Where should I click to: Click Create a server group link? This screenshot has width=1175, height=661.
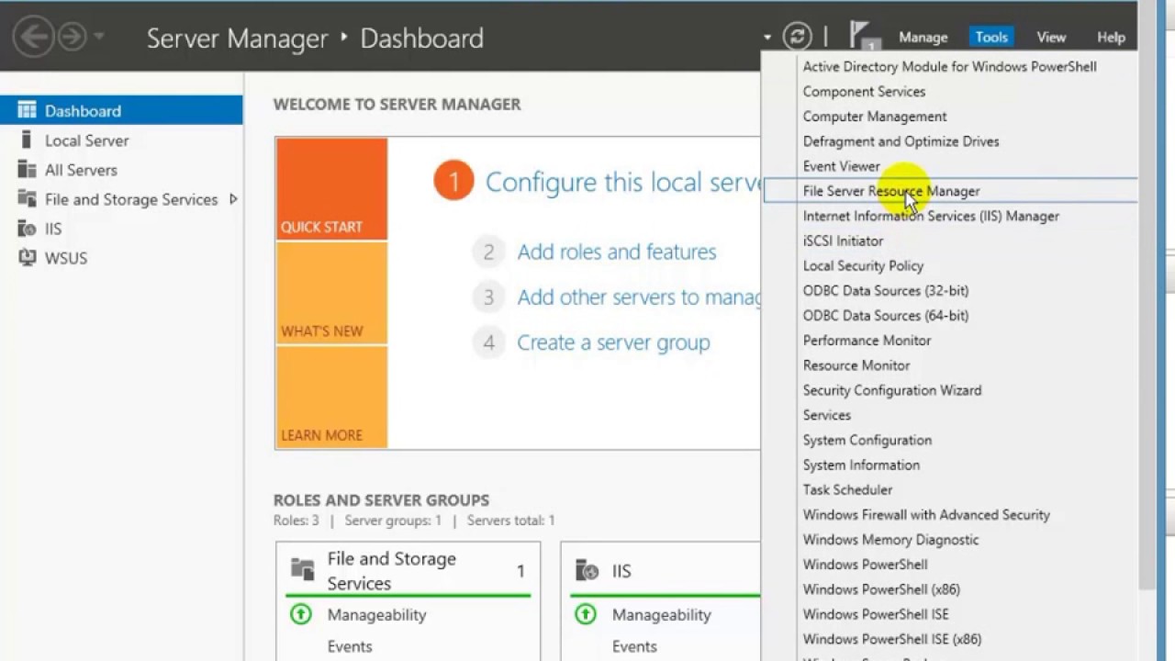point(613,342)
